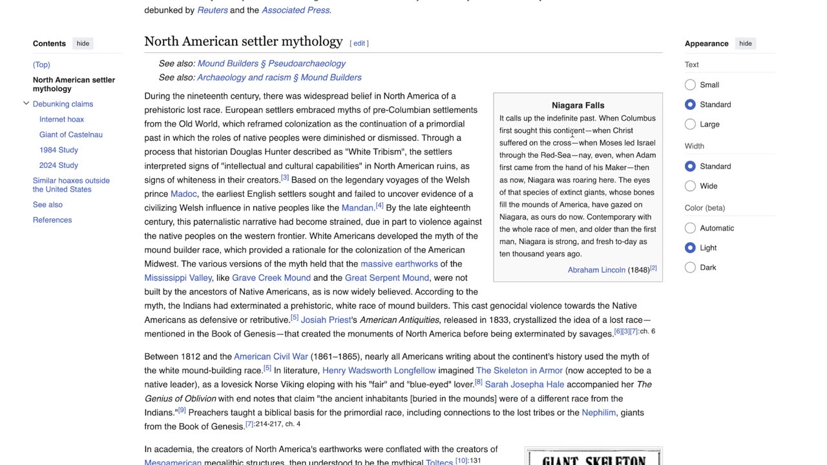Open Archaeology and racism § Mound Builders link
The height and width of the screenshot is (465, 827).
coord(279,77)
